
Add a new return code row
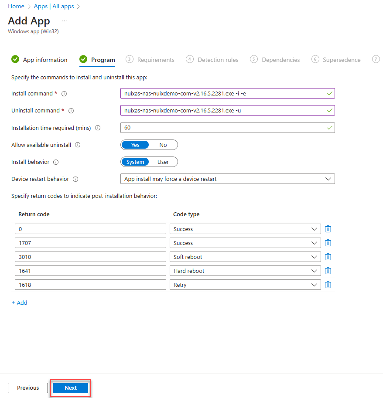pos(19,303)
